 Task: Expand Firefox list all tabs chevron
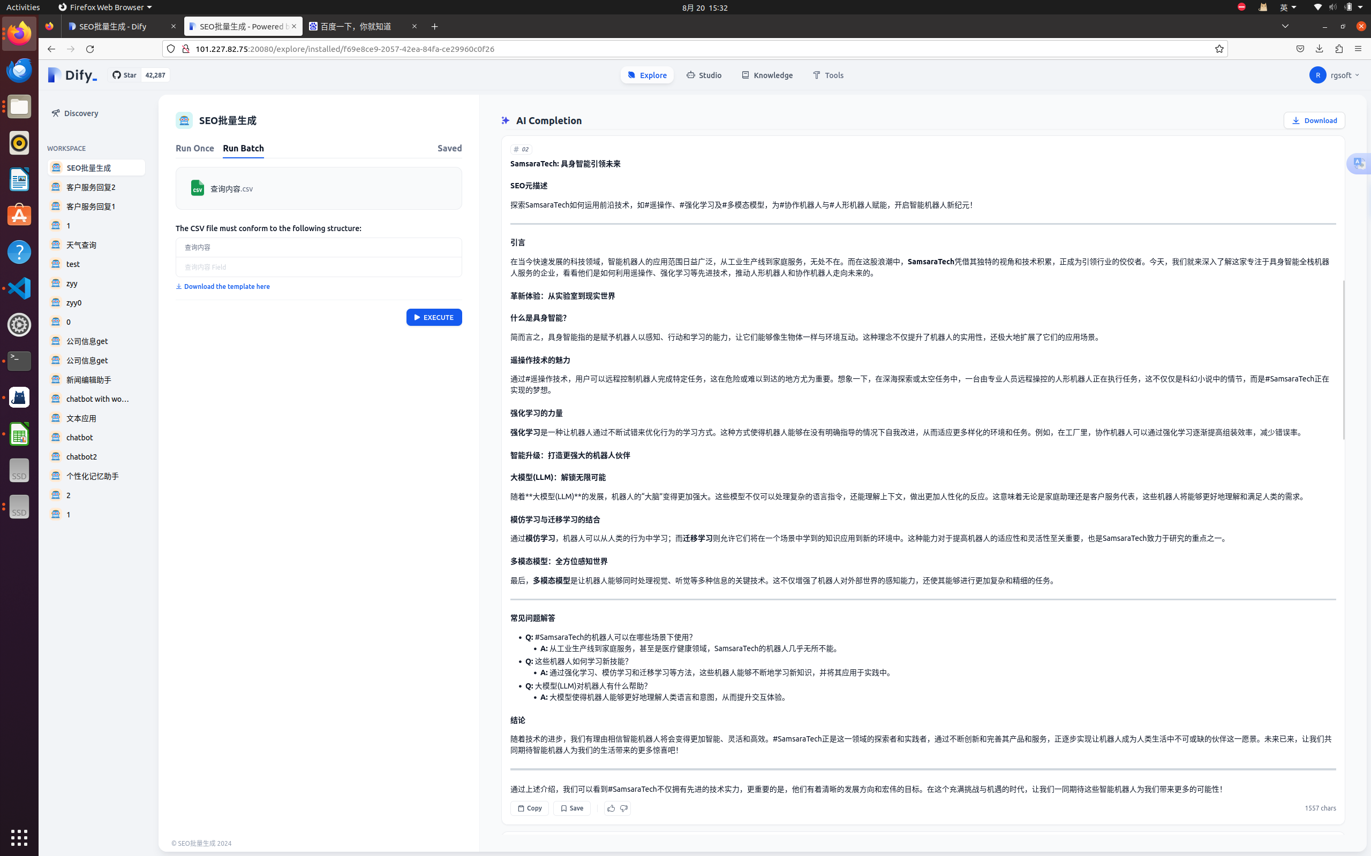[x=1285, y=26]
